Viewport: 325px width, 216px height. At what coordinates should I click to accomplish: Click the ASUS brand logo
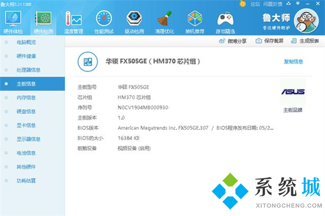(293, 91)
